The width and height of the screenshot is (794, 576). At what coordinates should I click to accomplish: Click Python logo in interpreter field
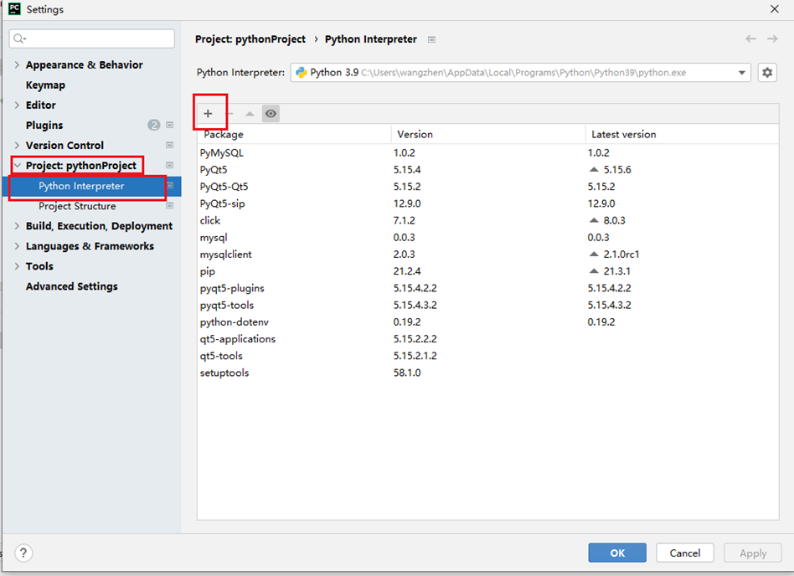302,72
